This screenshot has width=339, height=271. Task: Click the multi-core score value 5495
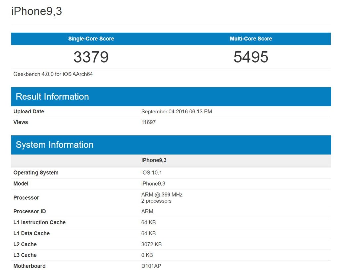(251, 57)
